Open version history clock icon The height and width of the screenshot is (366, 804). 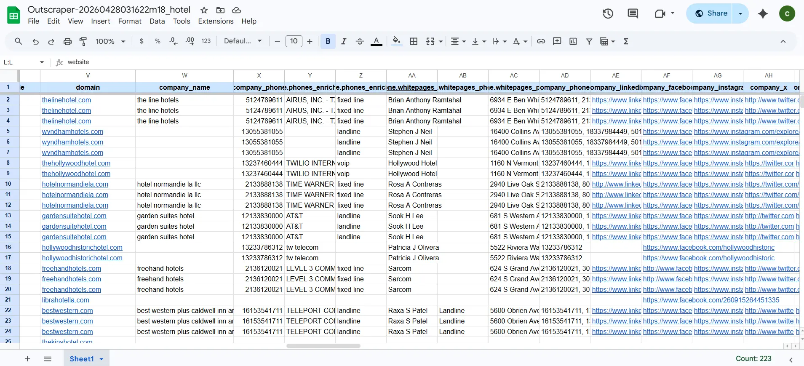pyautogui.click(x=608, y=13)
